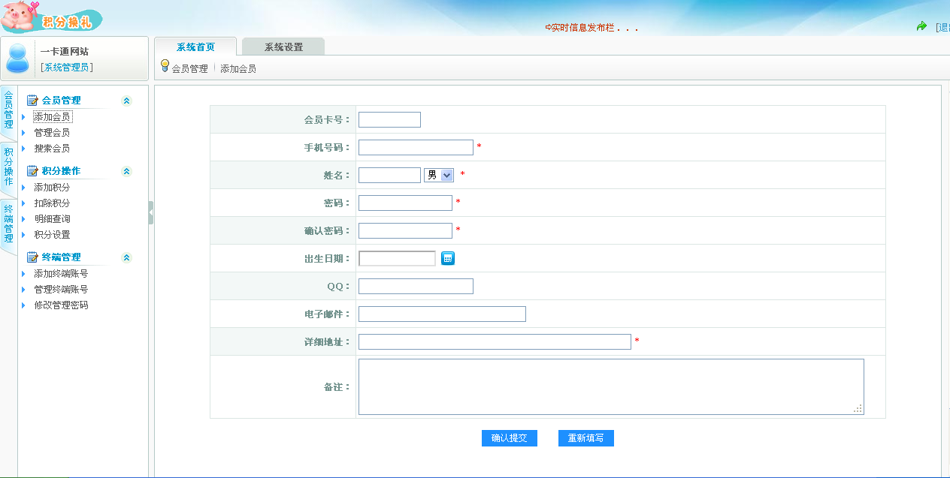Collapse the sidebar using the splitter handle

[151, 212]
